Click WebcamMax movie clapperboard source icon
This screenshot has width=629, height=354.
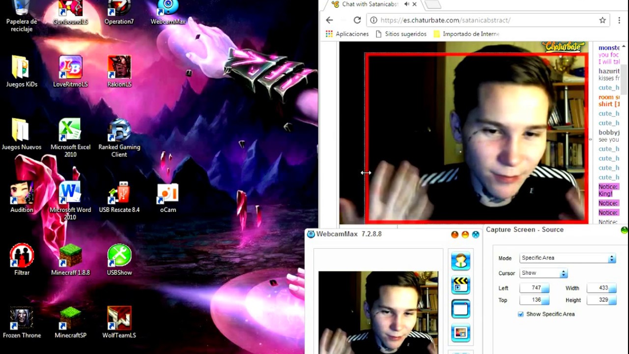click(461, 285)
